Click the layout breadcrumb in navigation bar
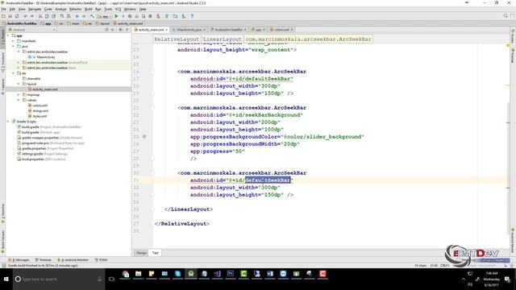 tap(103, 23)
